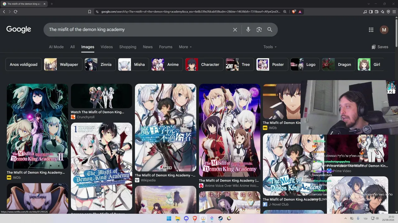
Task: Filter images by Logo chip
Action: tap(305, 64)
